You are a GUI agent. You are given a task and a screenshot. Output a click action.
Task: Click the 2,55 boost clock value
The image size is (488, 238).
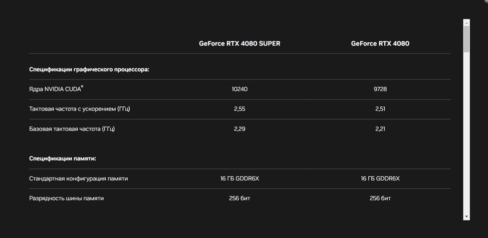coord(239,108)
